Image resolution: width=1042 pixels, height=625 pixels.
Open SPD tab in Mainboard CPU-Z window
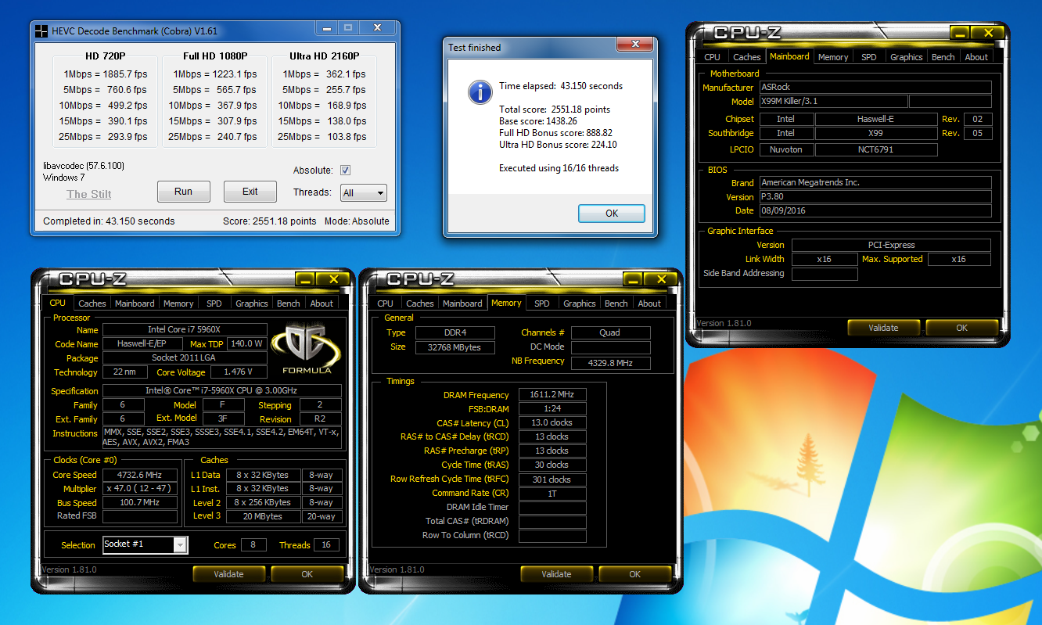[x=869, y=57]
